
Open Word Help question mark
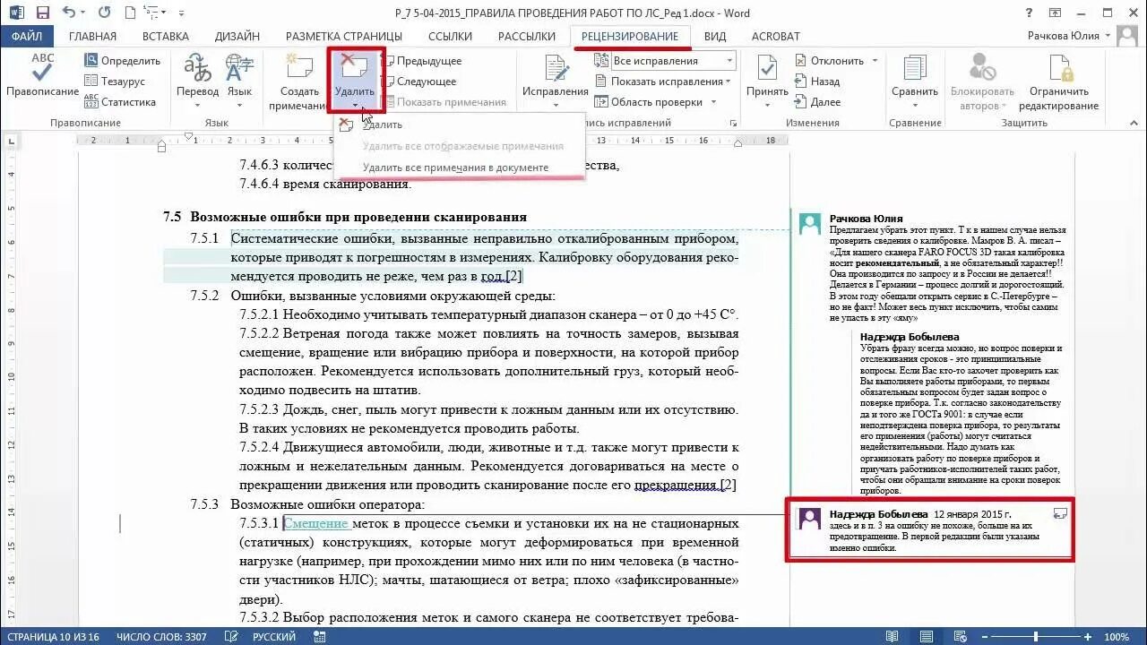1028,13
